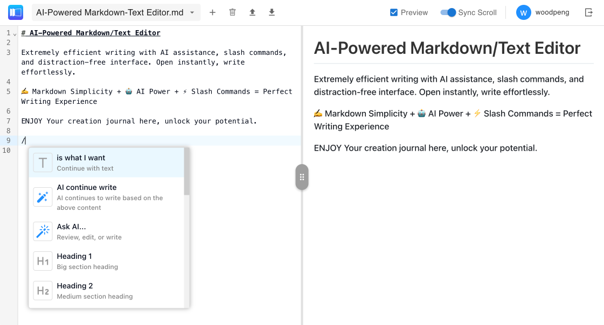
Task: Collapse the heading fold chevron on line 1
Action: coord(15,33)
